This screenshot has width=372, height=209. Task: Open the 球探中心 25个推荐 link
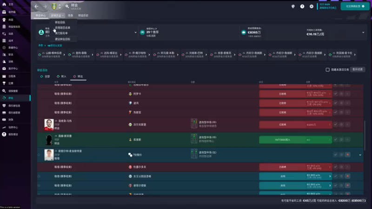[x=153, y=32]
